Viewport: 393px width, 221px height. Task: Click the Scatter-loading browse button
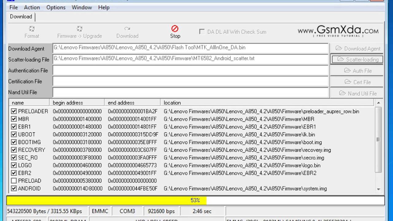pyautogui.click(x=357, y=60)
